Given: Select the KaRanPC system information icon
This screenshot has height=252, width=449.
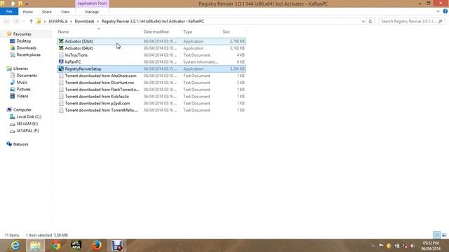Looking at the screenshot, I should point(61,62).
